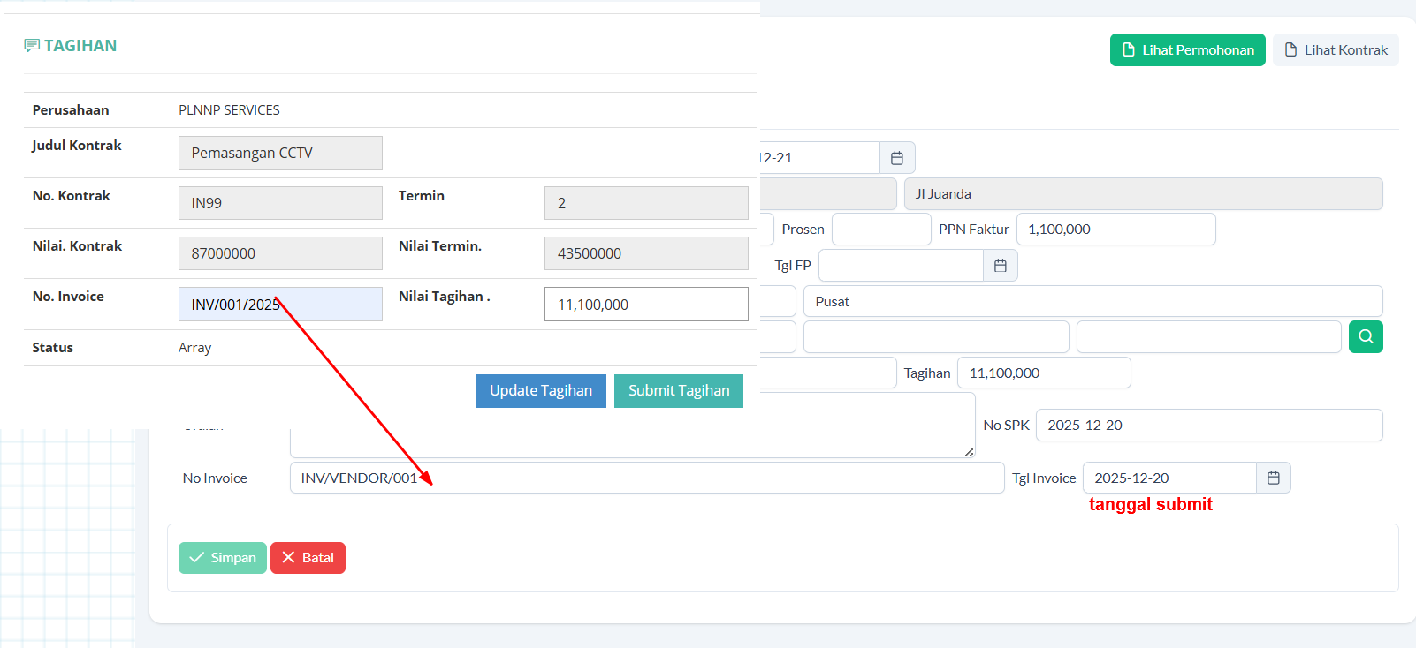1416x648 pixels.
Task: Click the empty Prosen input field
Action: [880, 229]
